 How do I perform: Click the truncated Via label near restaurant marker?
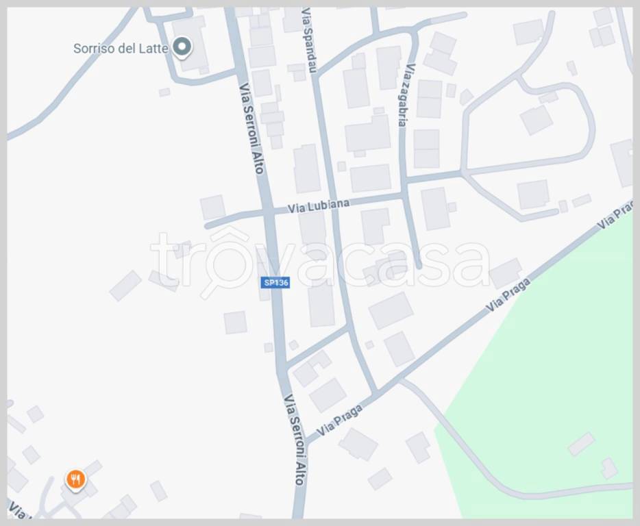(x=18, y=510)
